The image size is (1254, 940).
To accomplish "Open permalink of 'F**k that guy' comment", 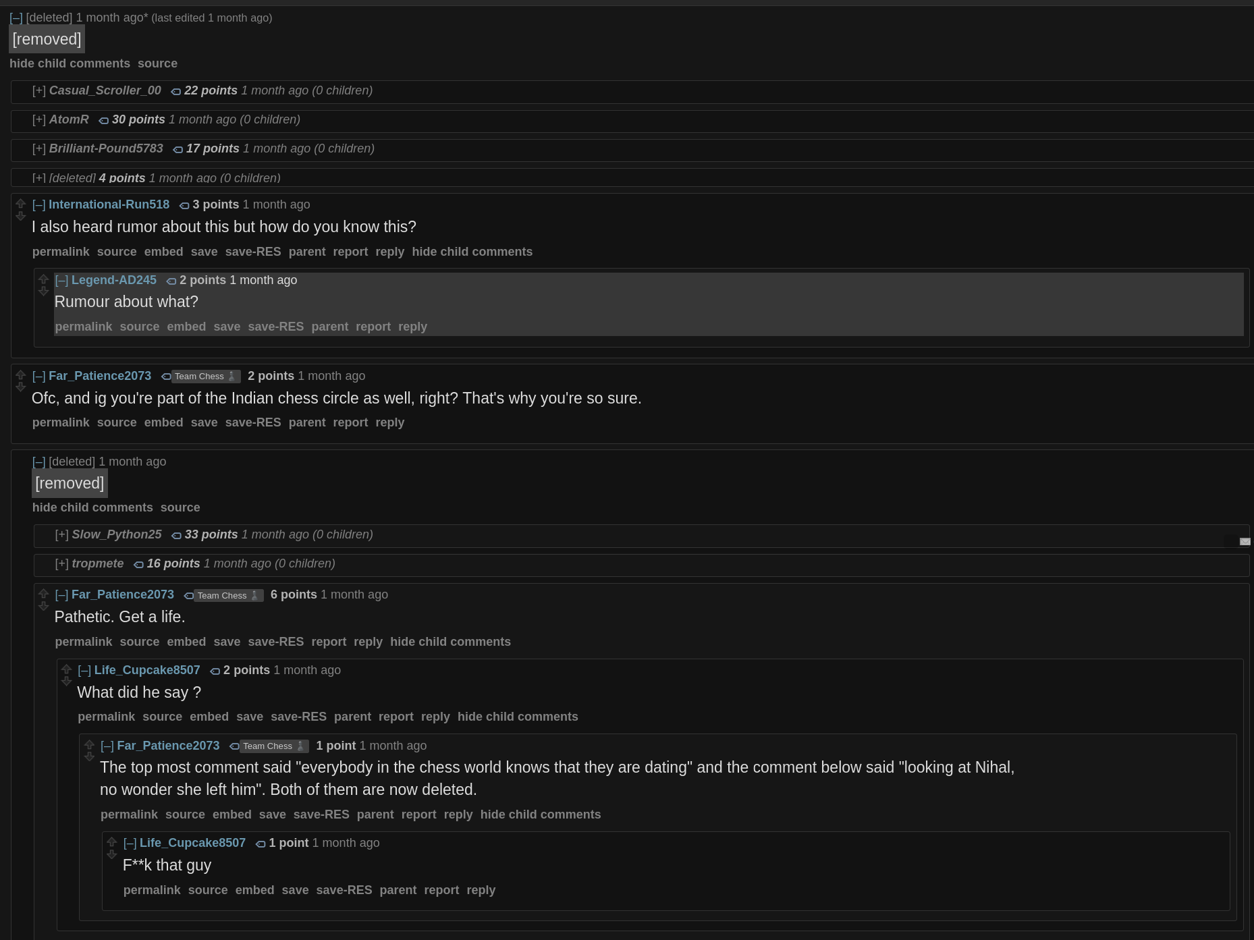I will click(x=152, y=890).
